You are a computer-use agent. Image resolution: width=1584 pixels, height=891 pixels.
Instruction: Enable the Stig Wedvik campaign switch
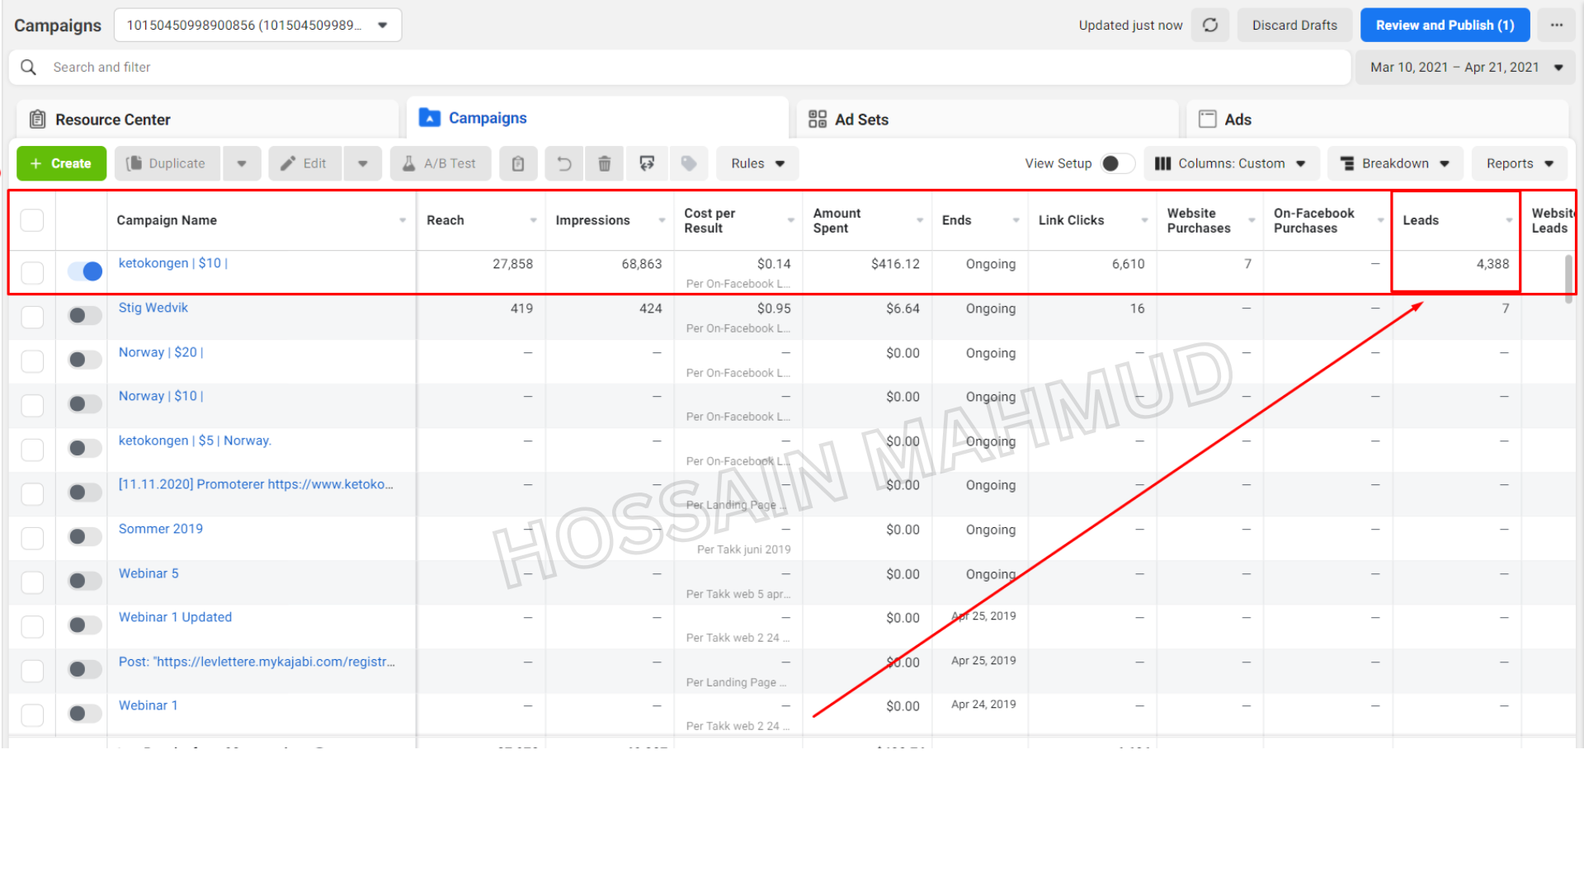[85, 315]
